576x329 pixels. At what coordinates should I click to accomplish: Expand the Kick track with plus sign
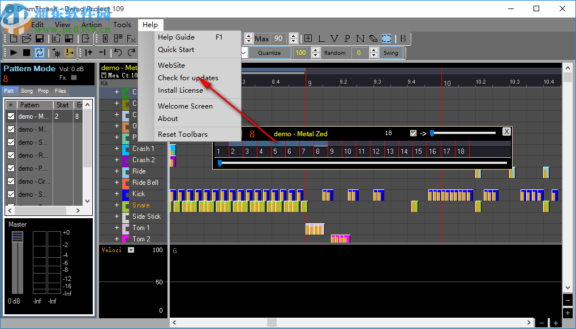[x=117, y=194]
